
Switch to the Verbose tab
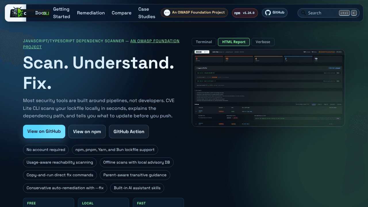click(x=263, y=42)
